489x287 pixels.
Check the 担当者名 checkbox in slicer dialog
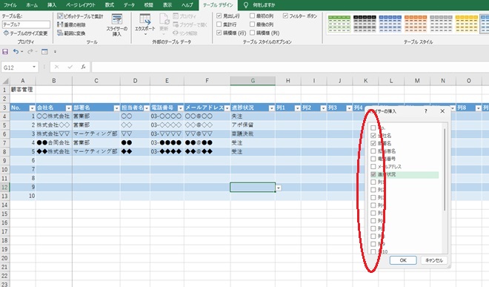[373, 151]
